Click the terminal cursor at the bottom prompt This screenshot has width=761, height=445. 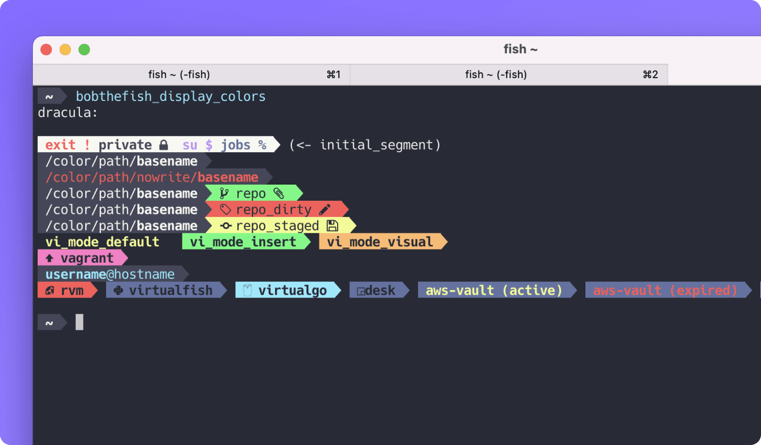coord(79,321)
